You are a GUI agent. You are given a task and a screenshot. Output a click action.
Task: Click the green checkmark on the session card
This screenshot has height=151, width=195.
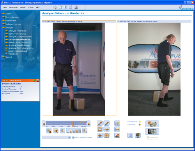click(34, 81)
